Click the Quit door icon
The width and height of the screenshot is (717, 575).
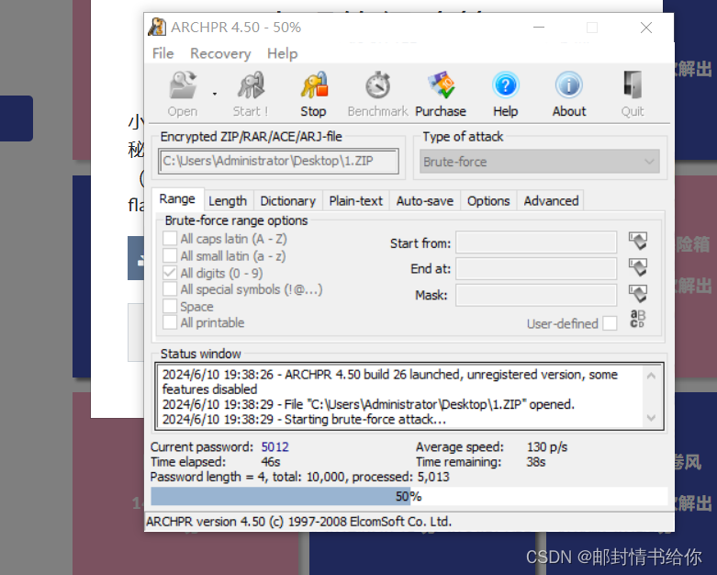[x=633, y=95]
